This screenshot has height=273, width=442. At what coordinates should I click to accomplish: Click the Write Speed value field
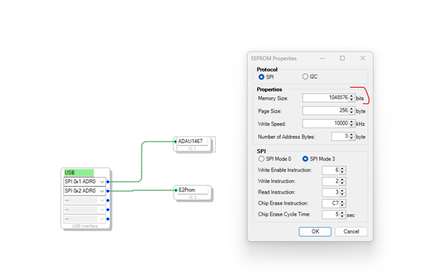(x=325, y=123)
